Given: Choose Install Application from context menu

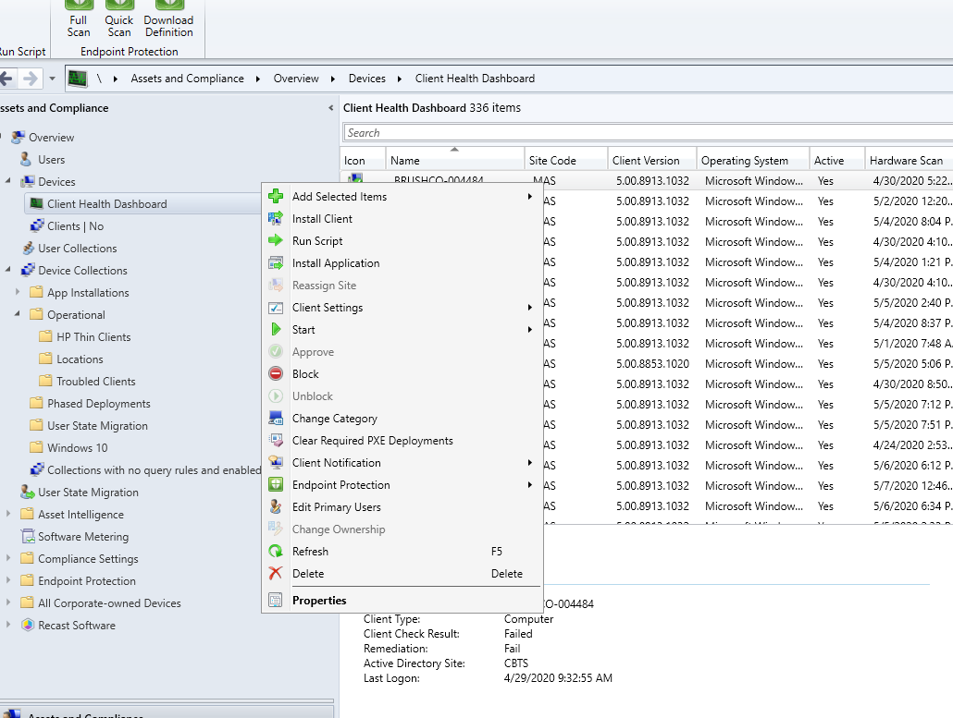Looking at the screenshot, I should click(x=336, y=263).
